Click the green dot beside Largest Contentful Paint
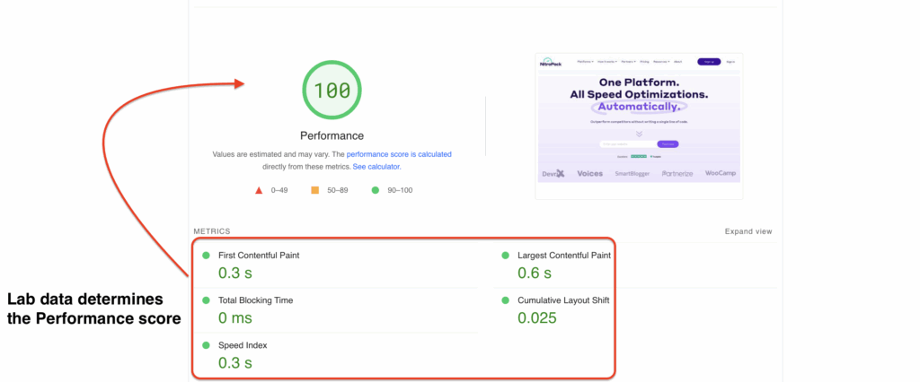Screen dimensions: 920x382 coord(505,256)
